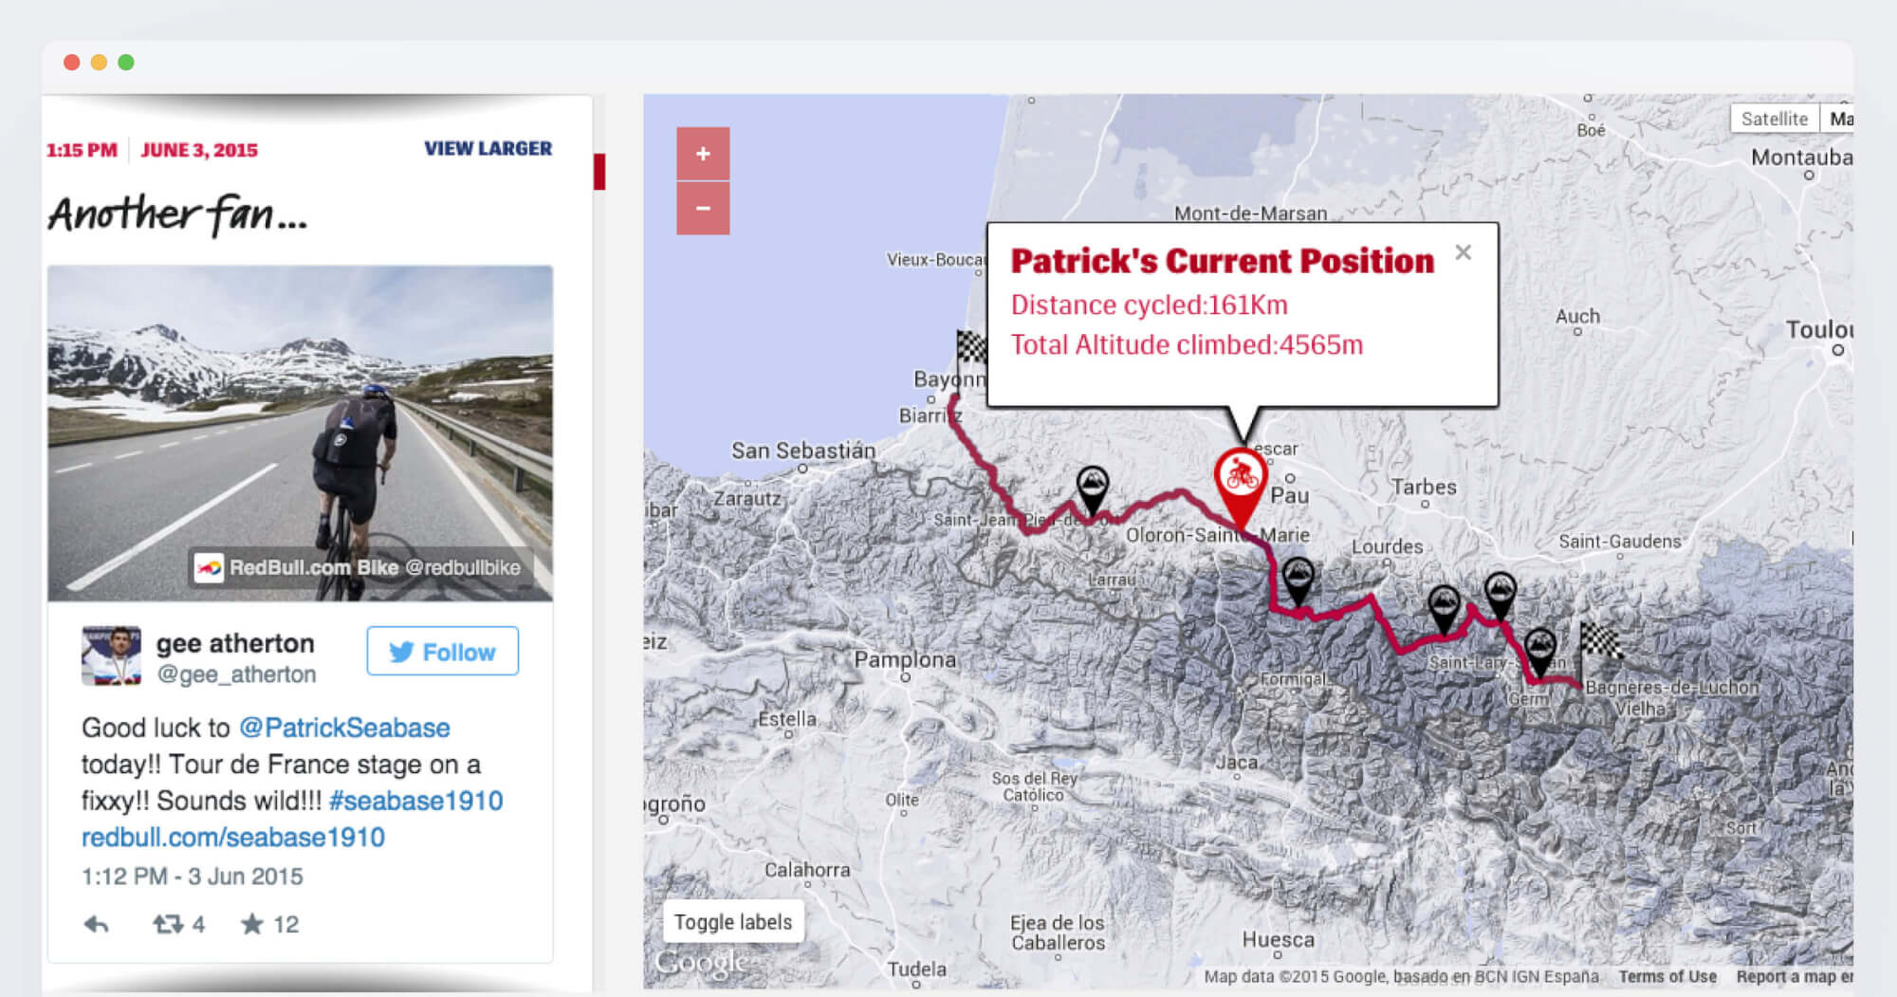Open the Terms of Use link

click(1667, 976)
